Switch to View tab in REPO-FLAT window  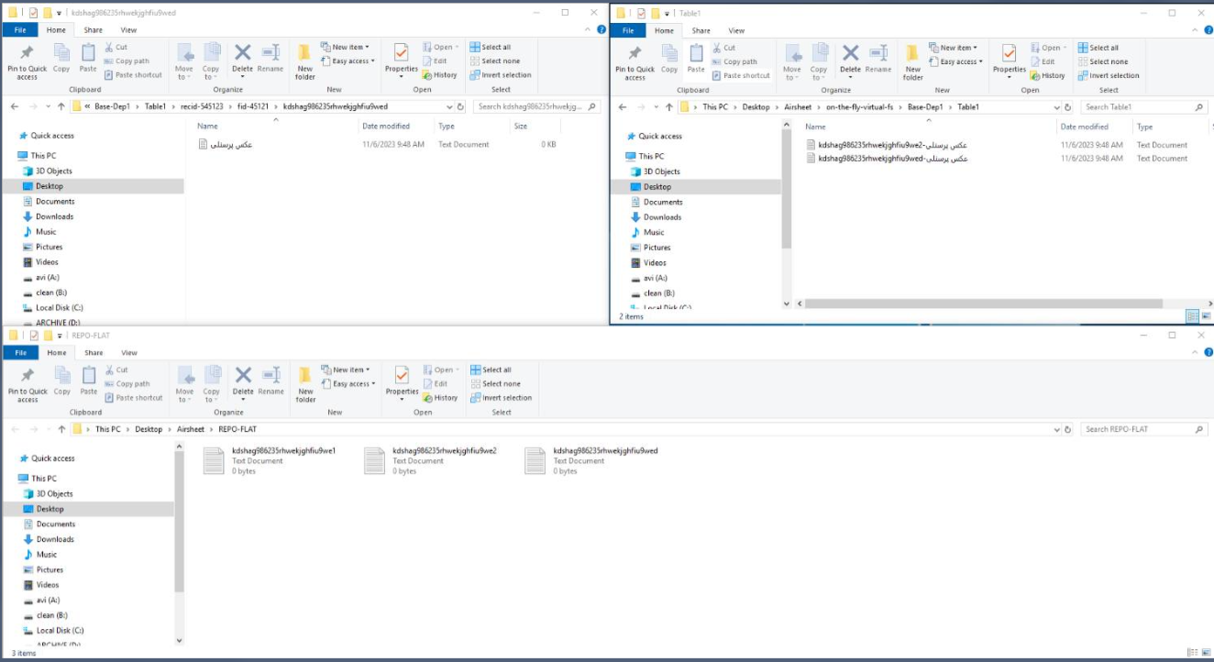point(129,352)
